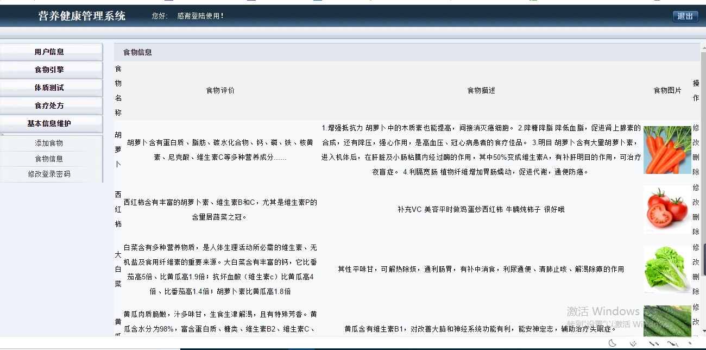Image resolution: width=706 pixels, height=350 pixels.
Task: Click the 退出 logout button
Action: [685, 16]
